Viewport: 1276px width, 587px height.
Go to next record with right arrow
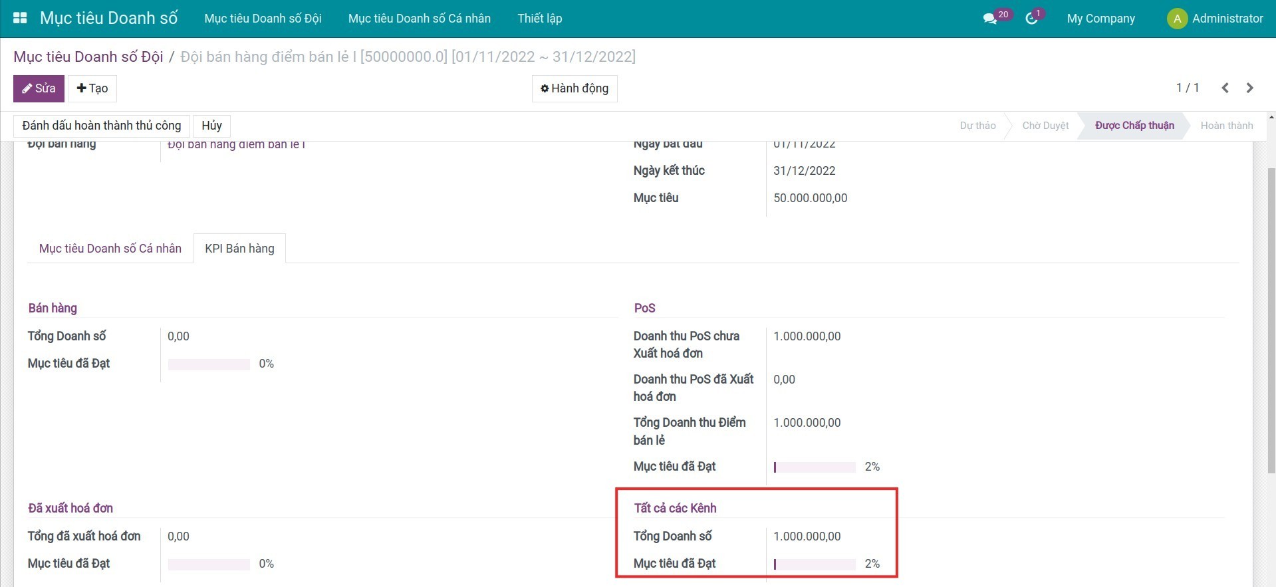[x=1249, y=88]
